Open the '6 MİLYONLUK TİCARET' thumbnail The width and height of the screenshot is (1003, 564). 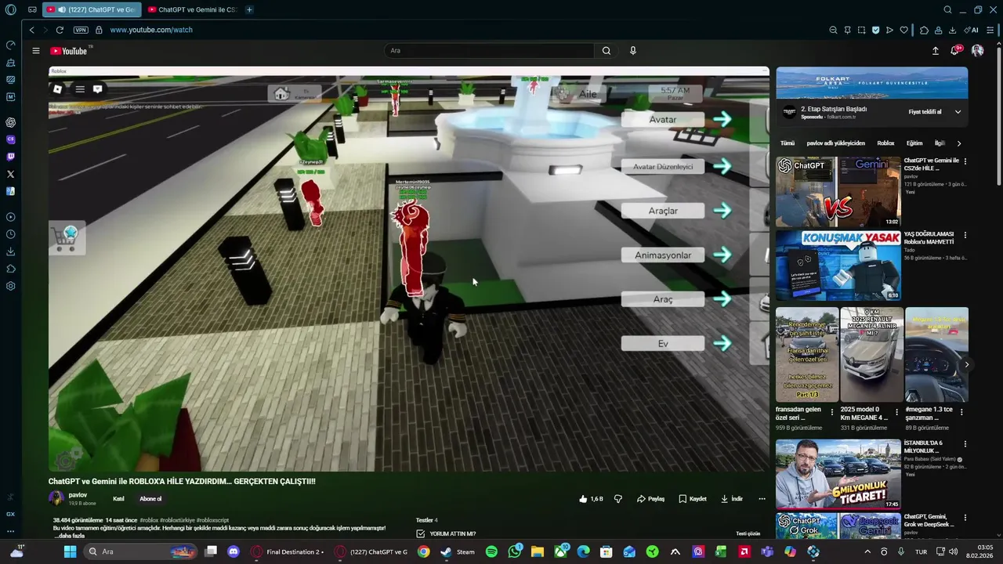(838, 474)
